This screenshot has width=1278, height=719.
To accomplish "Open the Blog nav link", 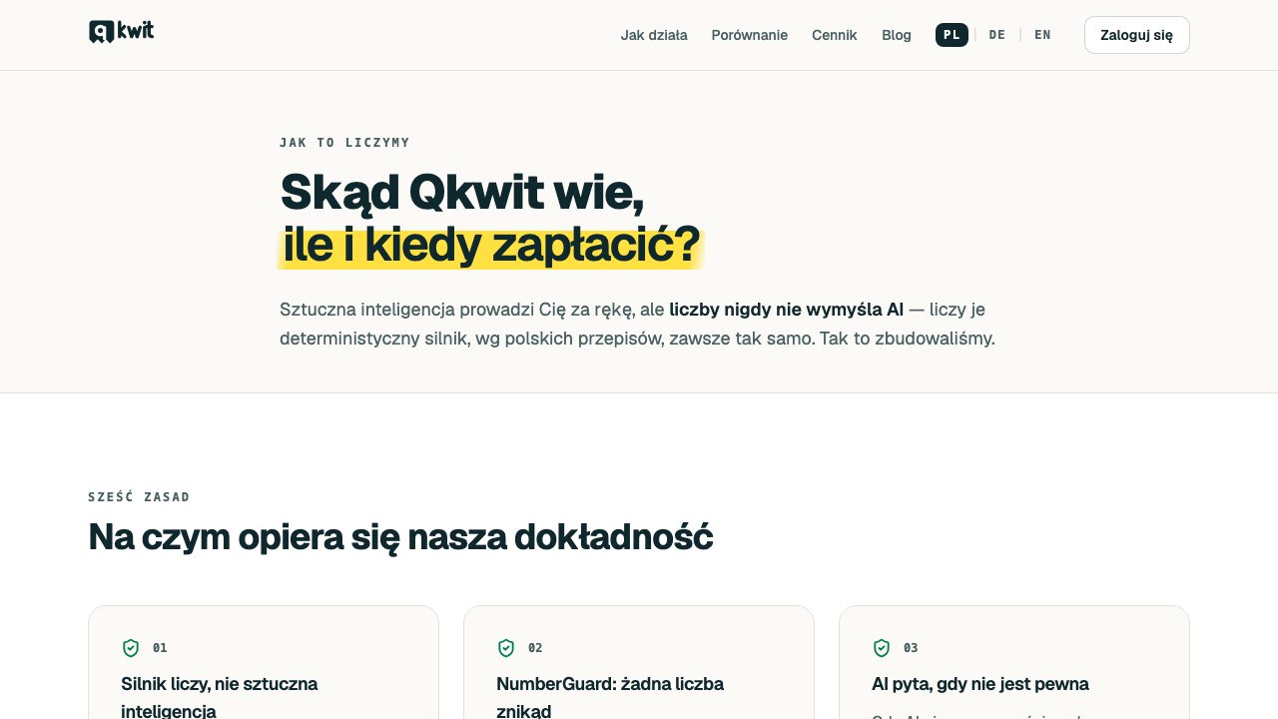I will [897, 35].
